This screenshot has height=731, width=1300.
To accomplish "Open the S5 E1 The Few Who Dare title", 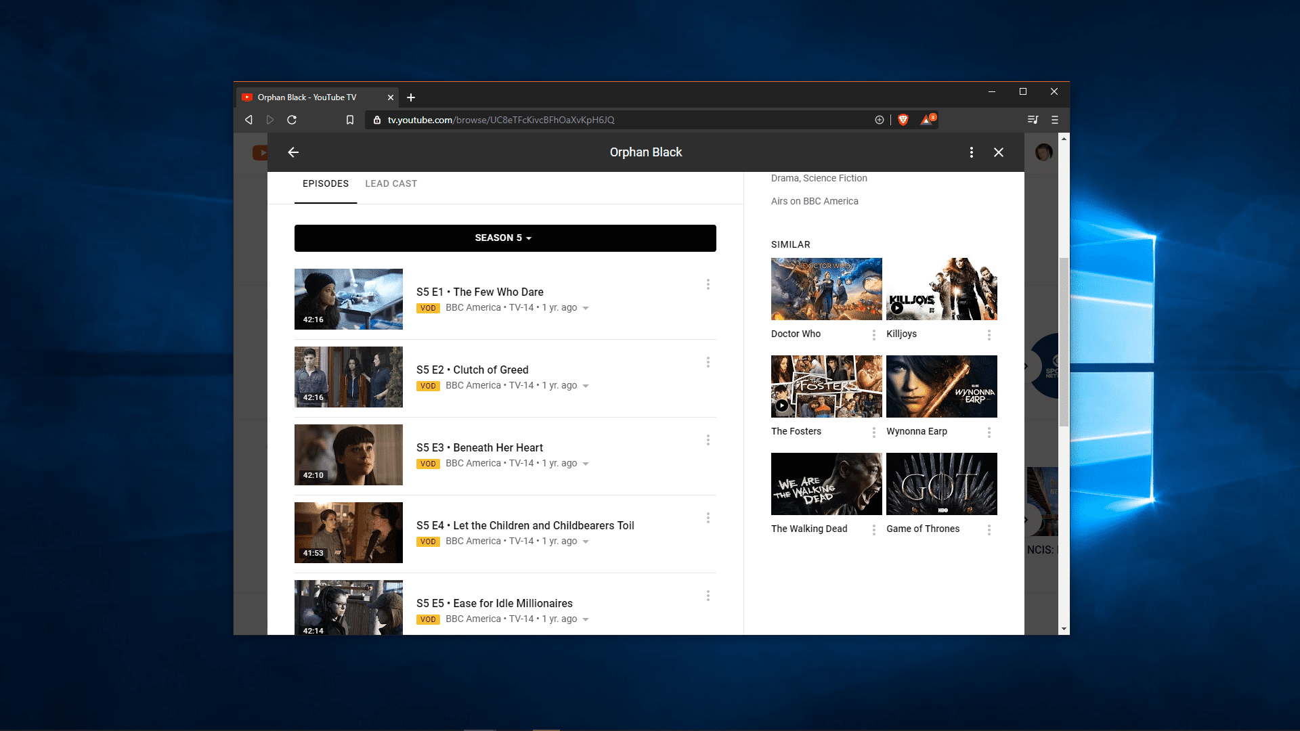I will point(480,292).
